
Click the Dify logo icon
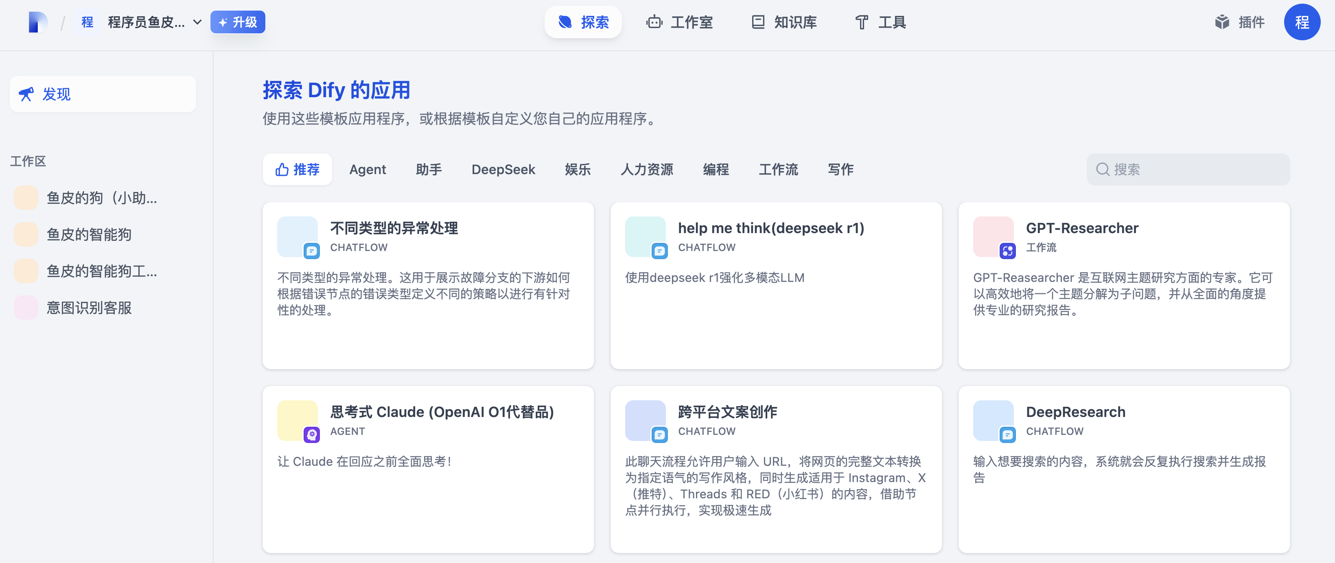38,22
